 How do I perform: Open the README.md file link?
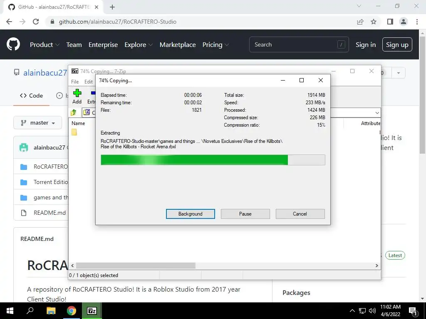tap(50, 213)
